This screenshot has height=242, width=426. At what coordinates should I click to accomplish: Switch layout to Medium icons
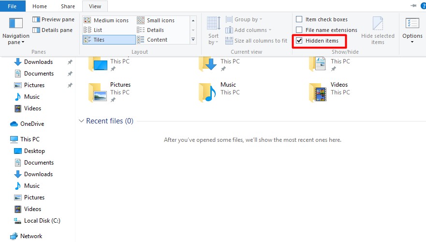tap(106, 20)
